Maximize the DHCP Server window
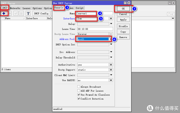Screen dimensions: 180x113 (x=170, y=3)
